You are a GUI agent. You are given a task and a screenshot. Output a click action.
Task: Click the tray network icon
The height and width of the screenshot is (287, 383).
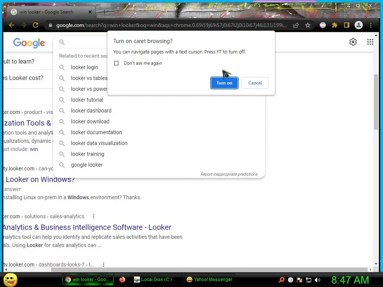click(x=309, y=280)
